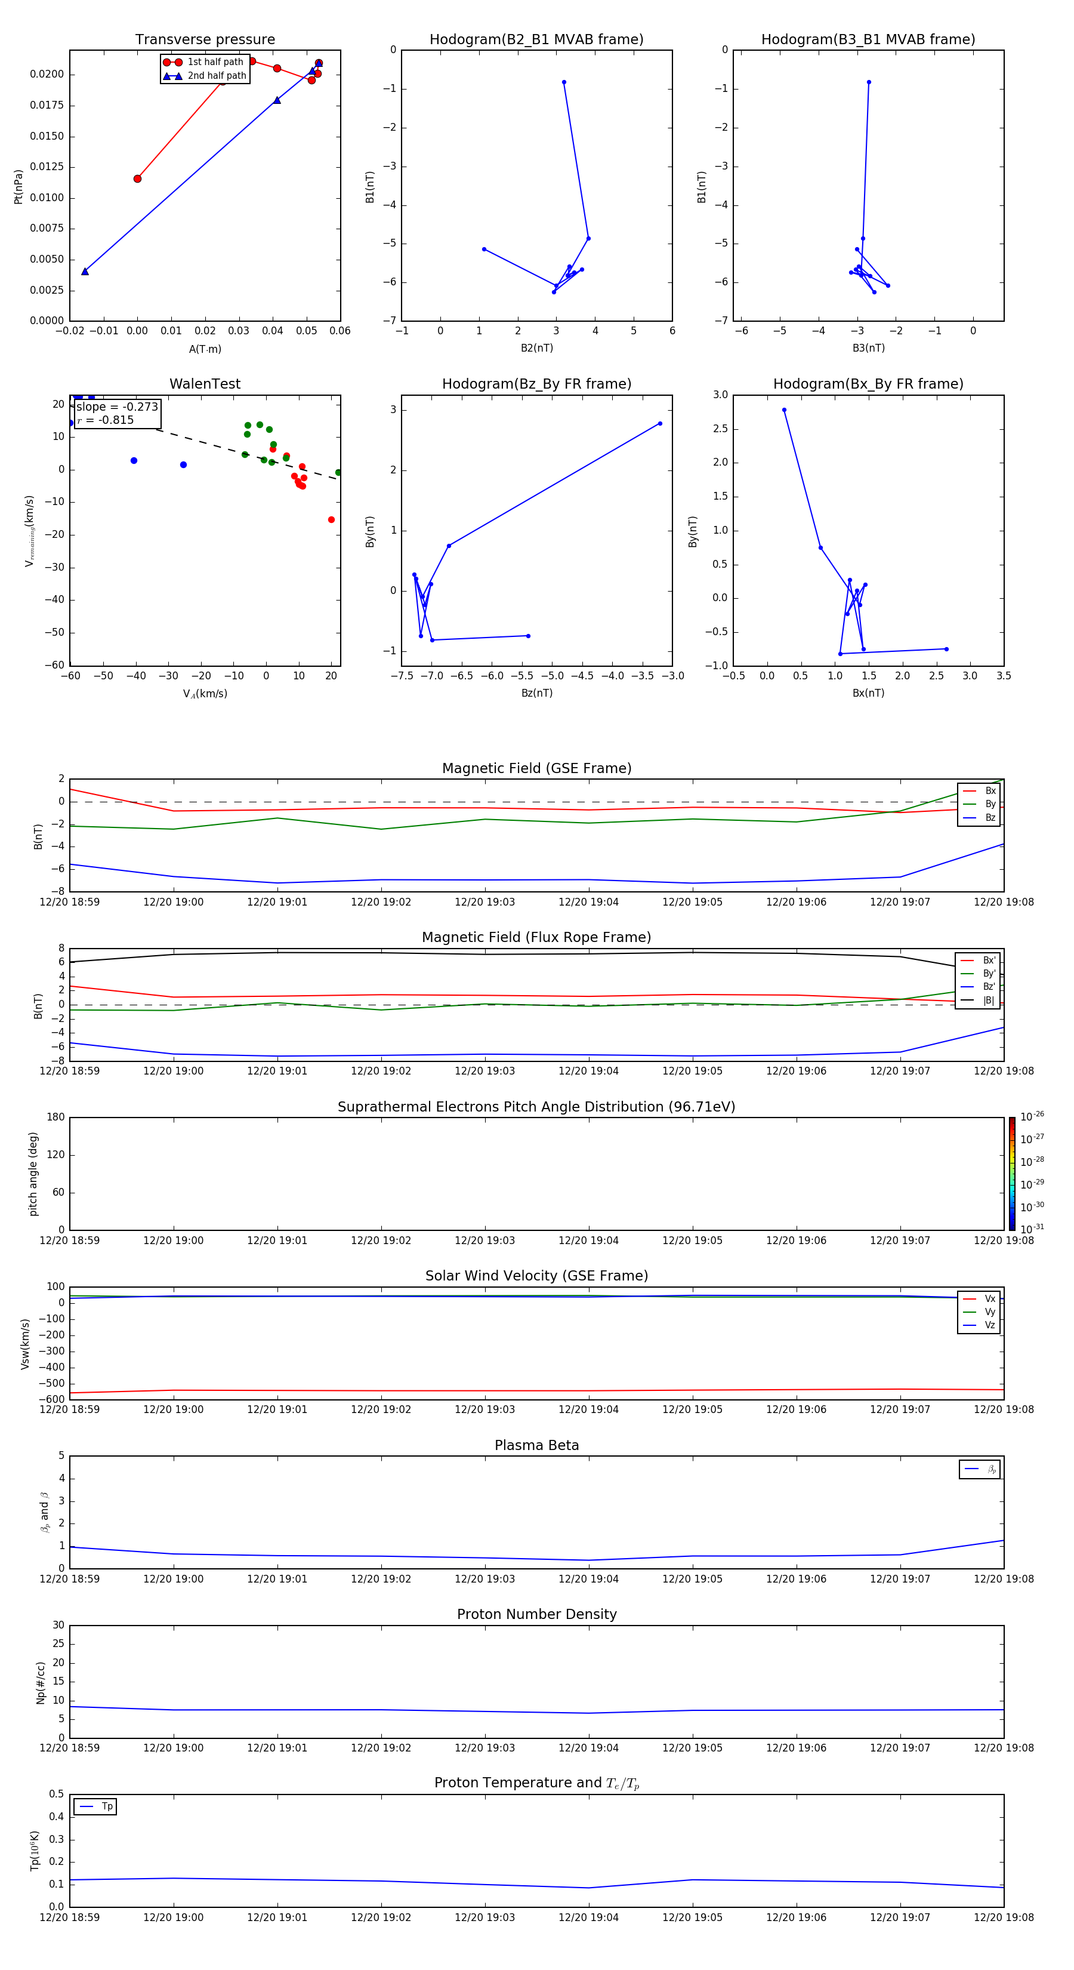Viewport: 1074px width, 1970px height.
Task: Click the "Np(#/cc)" y-axis label
Action: [x=41, y=1682]
